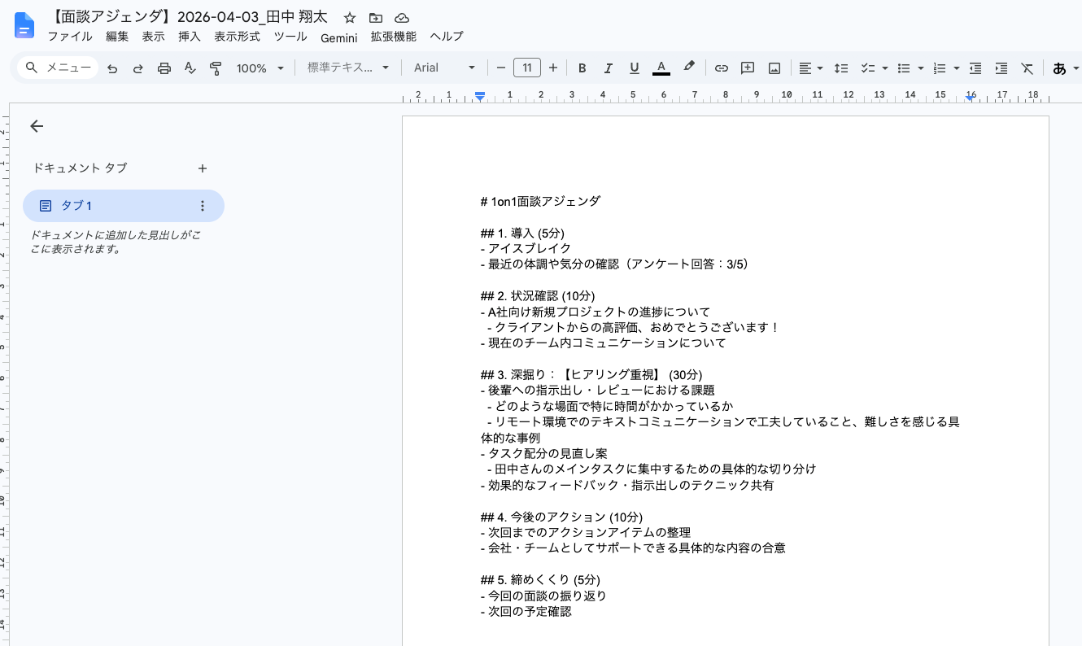Viewport: 1082px width, 646px height.
Task: Open text alignment dropdown
Action: 810,68
